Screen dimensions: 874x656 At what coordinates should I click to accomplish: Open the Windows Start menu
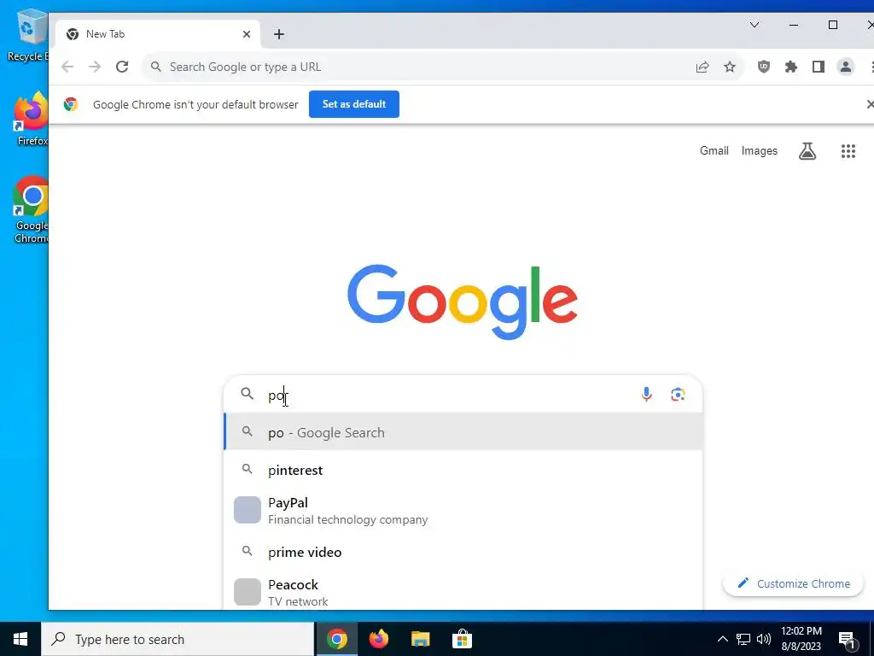click(x=20, y=639)
